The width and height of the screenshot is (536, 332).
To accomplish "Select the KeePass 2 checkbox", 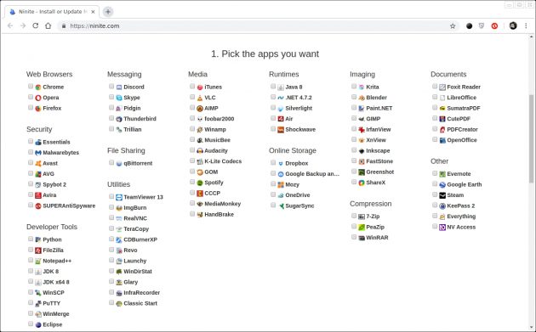I will pos(435,205).
